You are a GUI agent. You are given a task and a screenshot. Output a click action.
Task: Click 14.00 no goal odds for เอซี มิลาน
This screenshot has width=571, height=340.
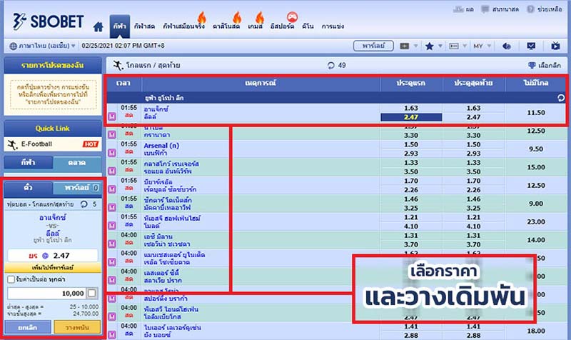click(x=536, y=240)
